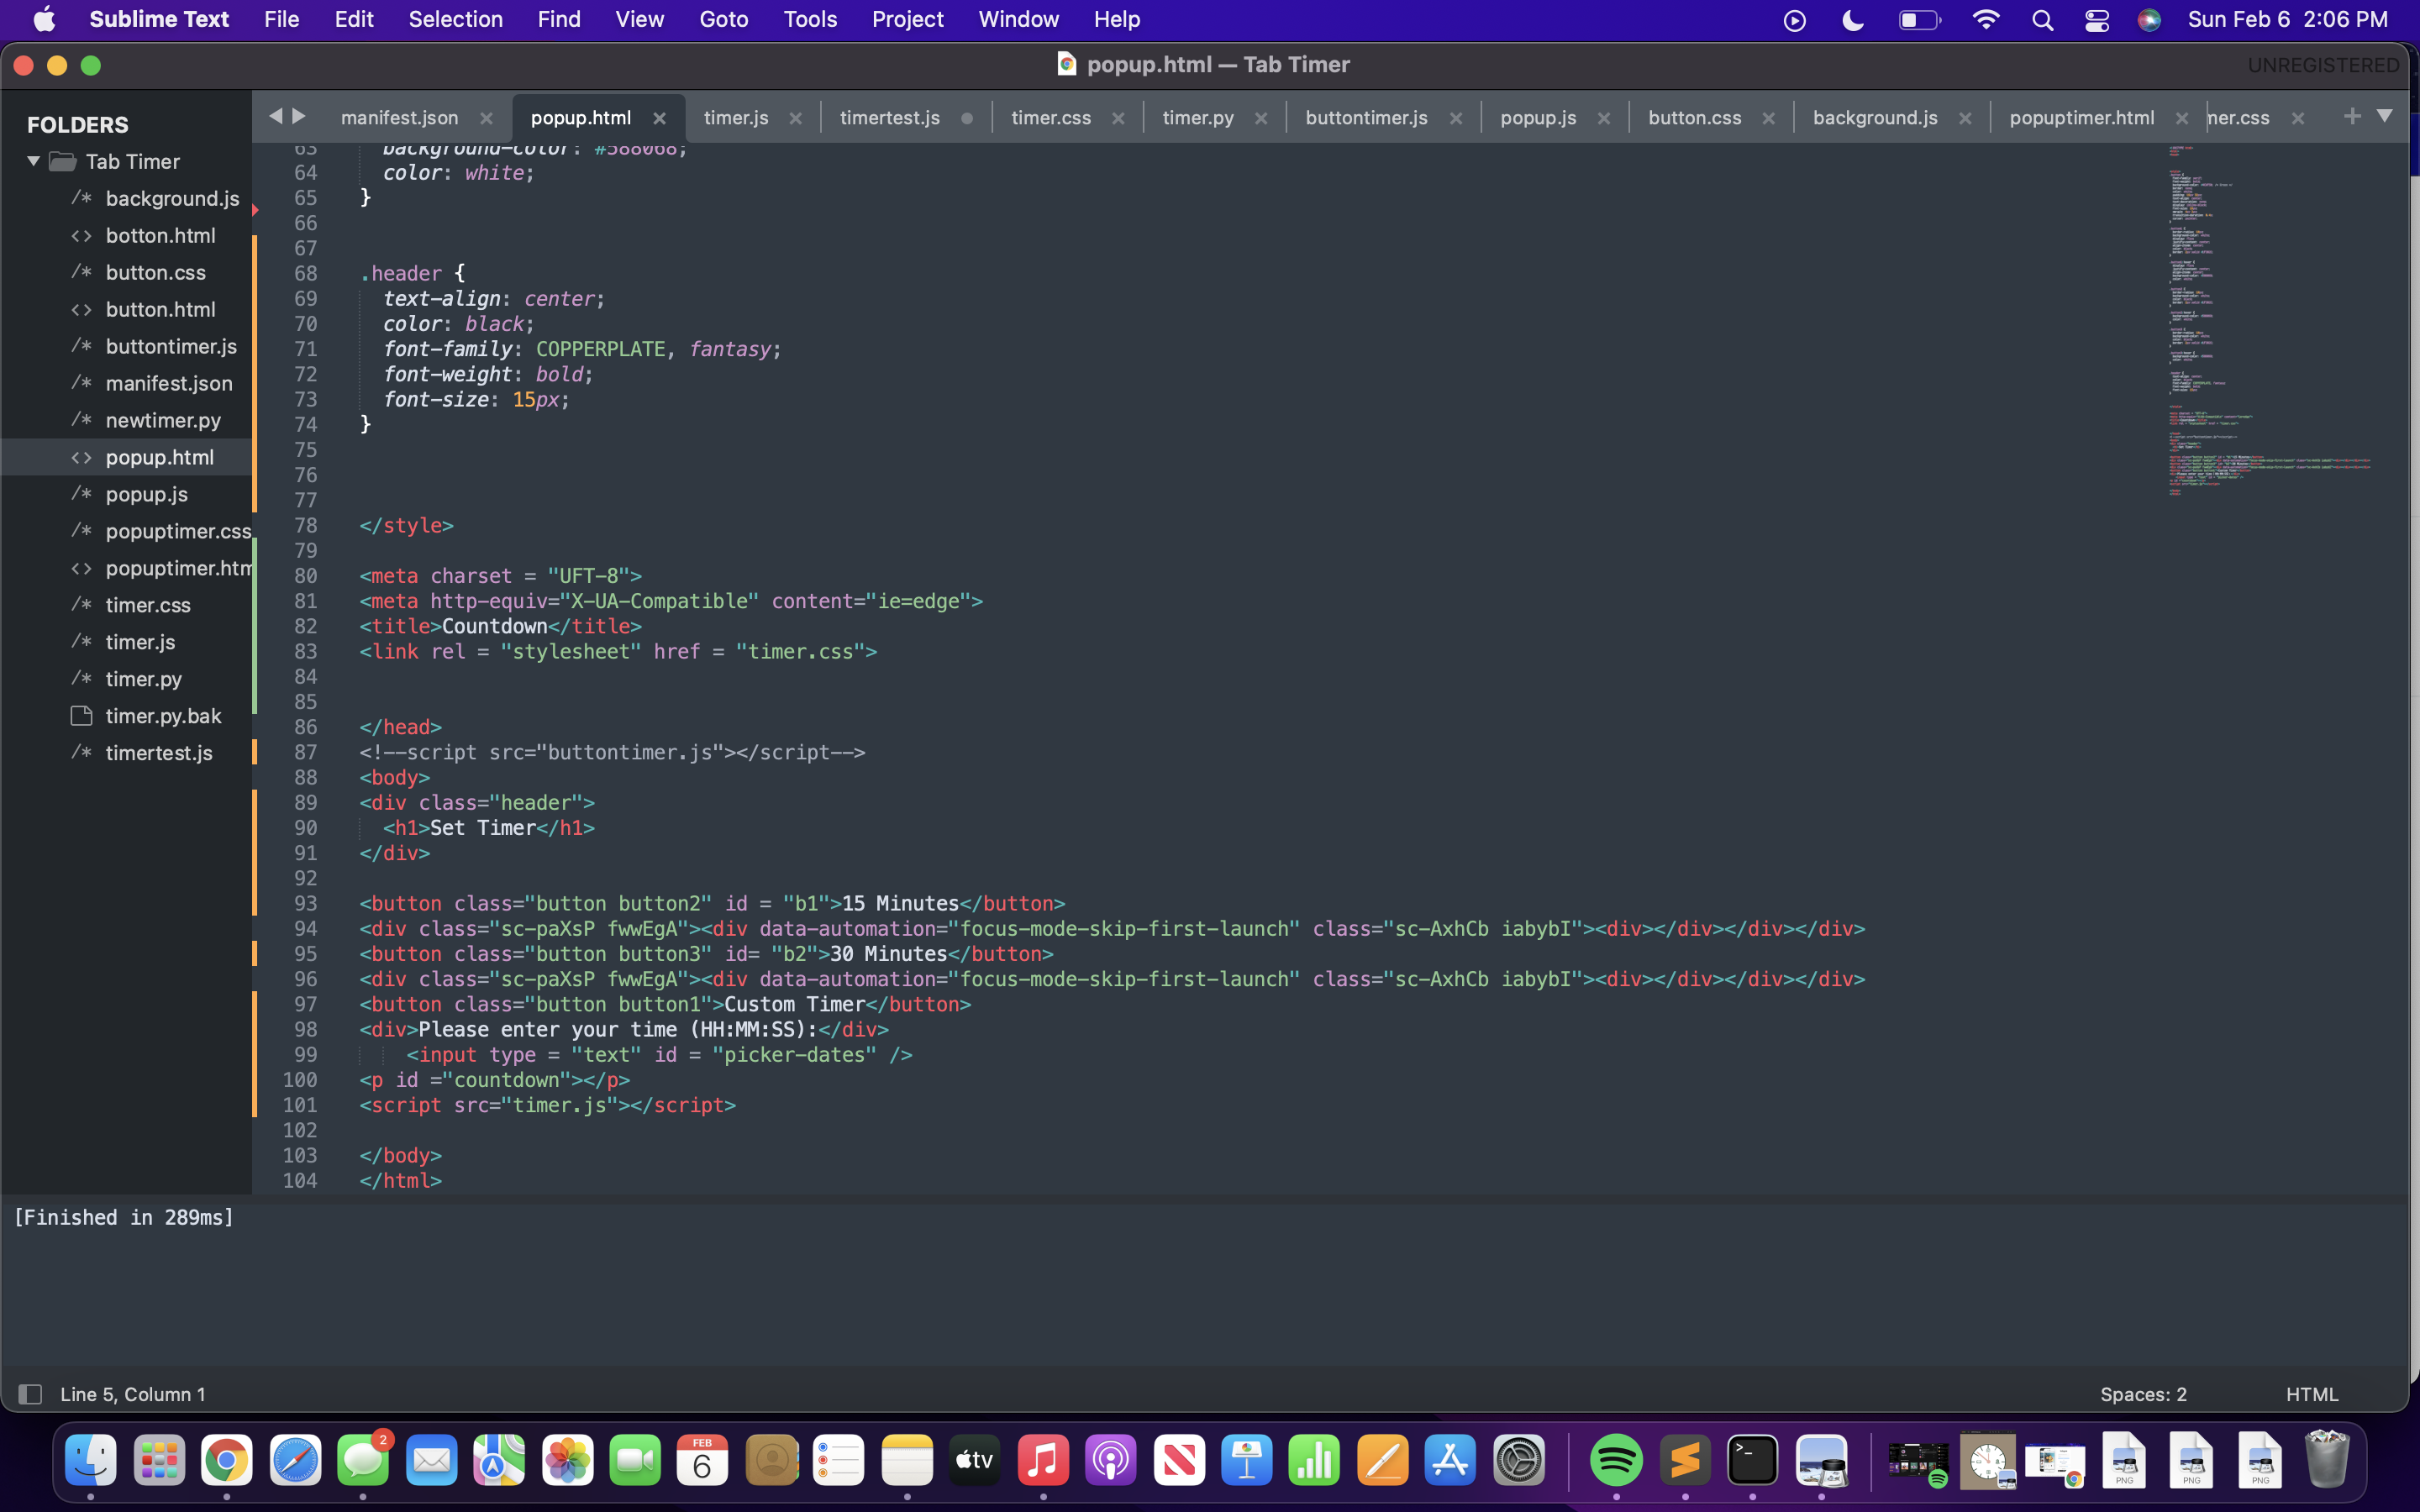2420x1512 pixels.
Task: Open the tab list dropdown arrow
Action: pyautogui.click(x=2384, y=117)
